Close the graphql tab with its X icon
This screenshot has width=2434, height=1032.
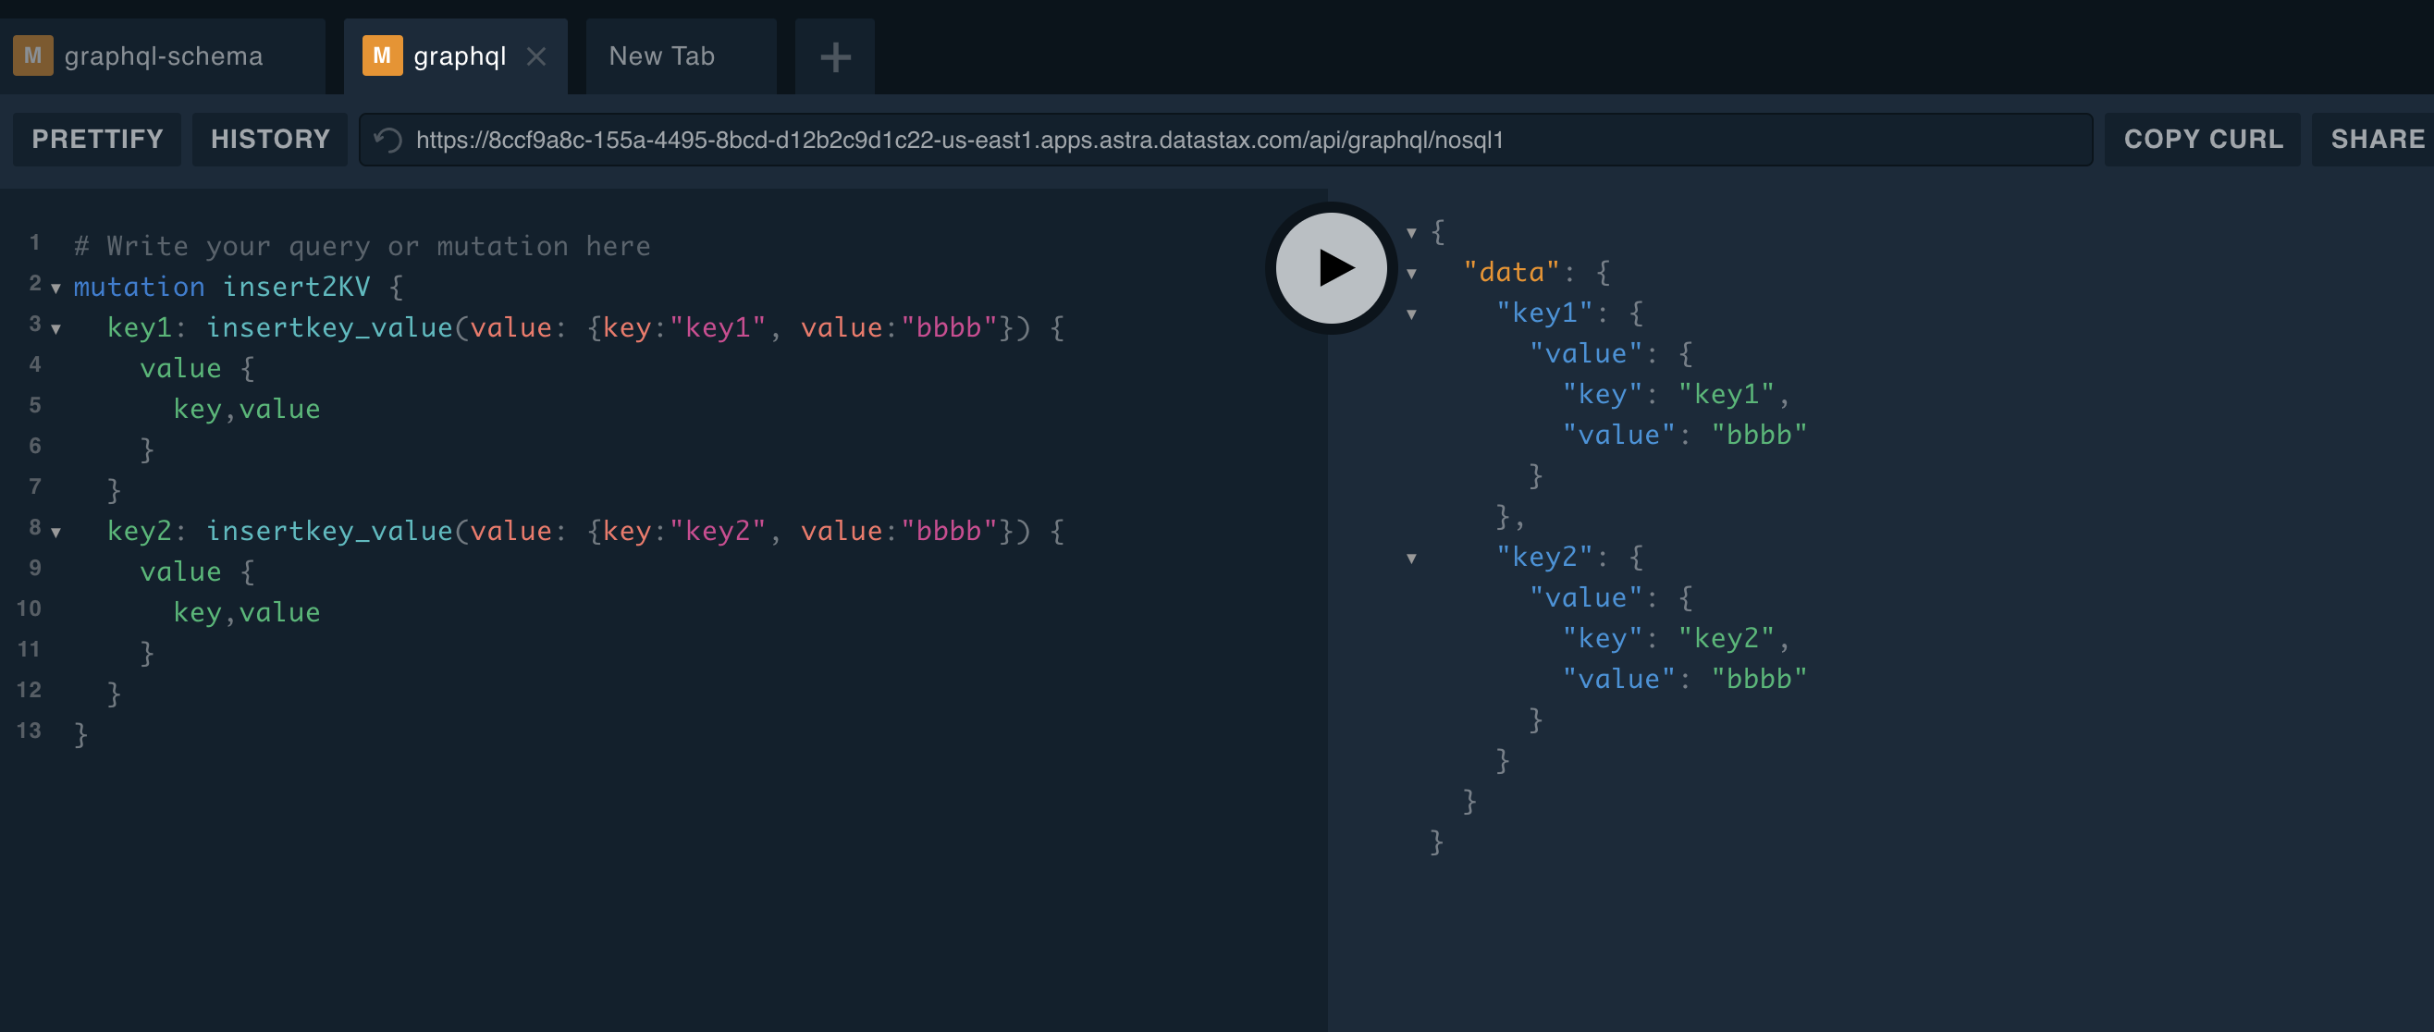pyautogui.click(x=535, y=56)
